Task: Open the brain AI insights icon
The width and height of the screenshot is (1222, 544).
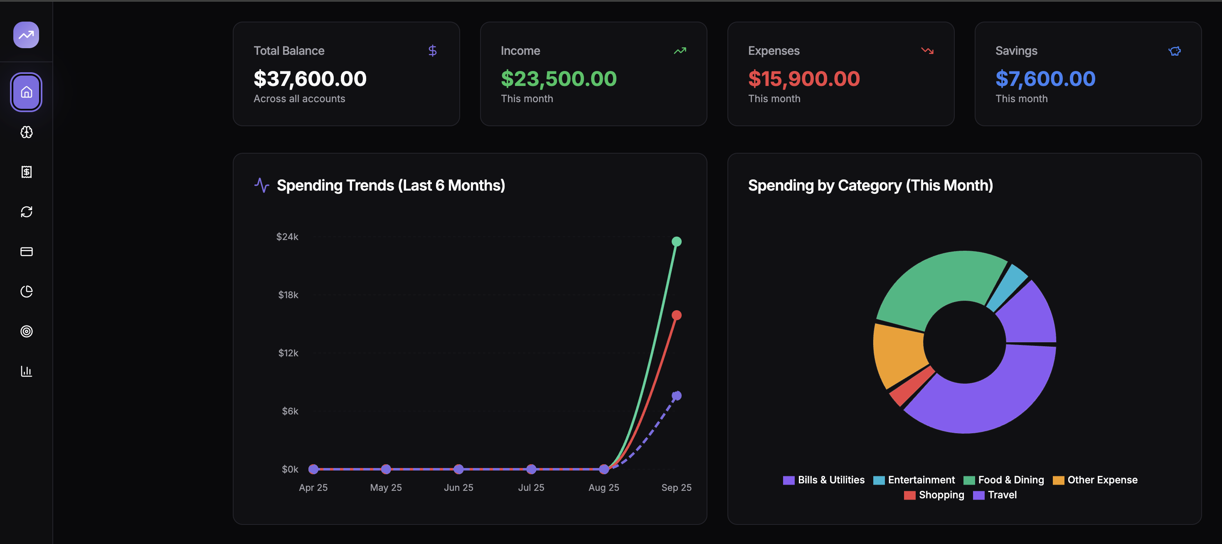Action: [27, 132]
